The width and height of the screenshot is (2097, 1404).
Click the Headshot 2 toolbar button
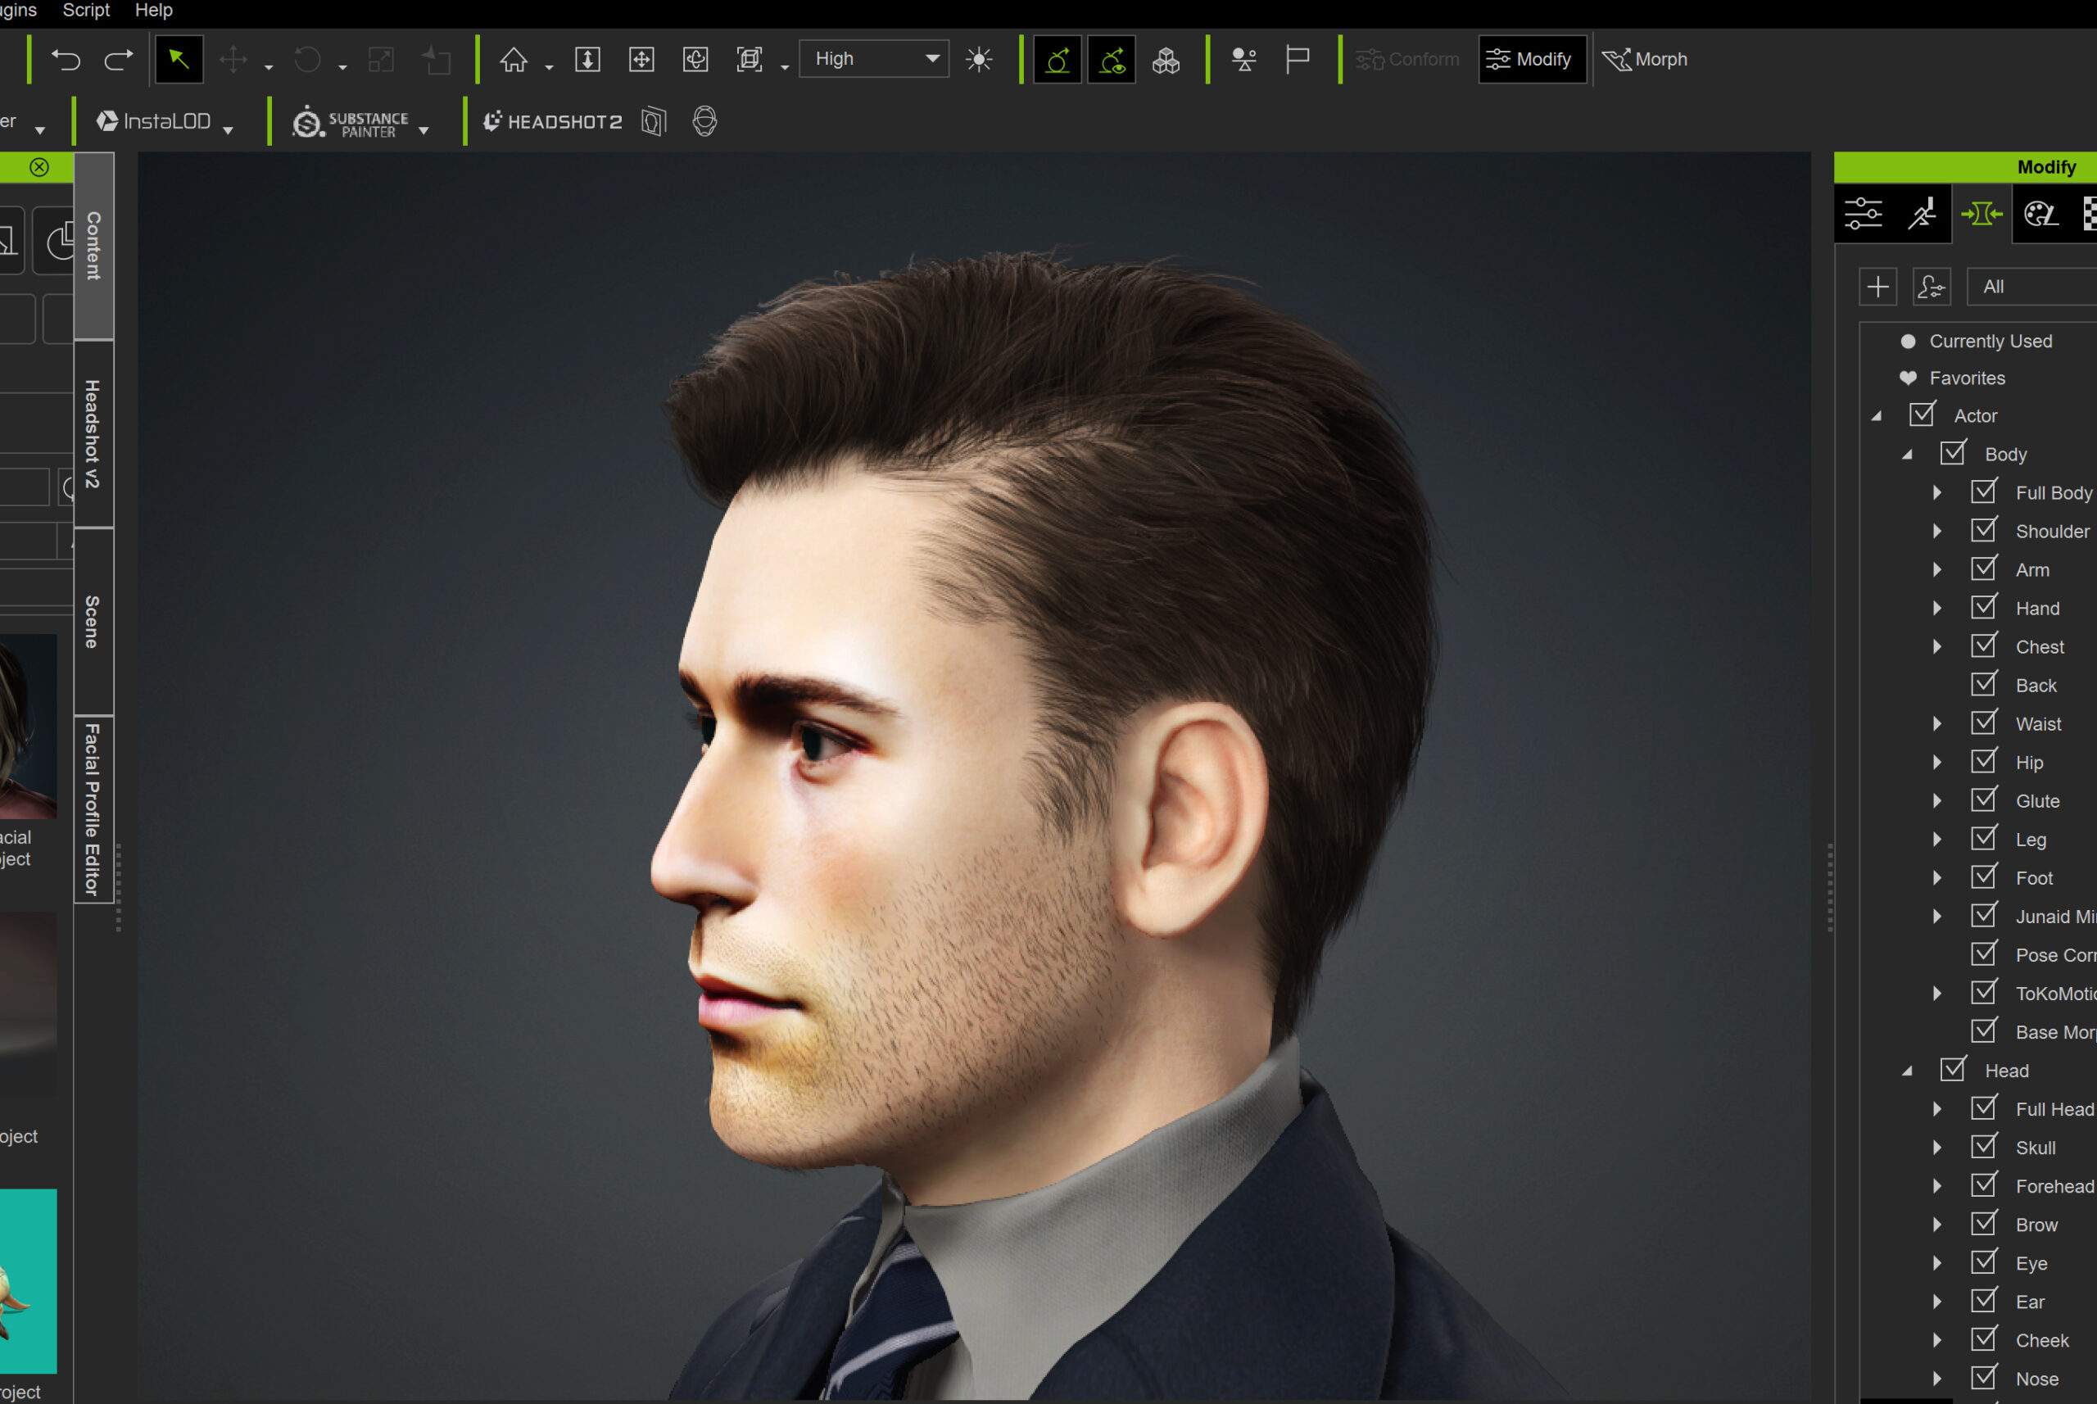pos(552,122)
